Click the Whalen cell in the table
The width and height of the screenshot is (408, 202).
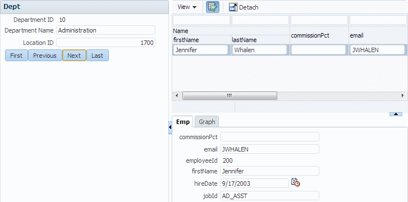pyautogui.click(x=259, y=50)
